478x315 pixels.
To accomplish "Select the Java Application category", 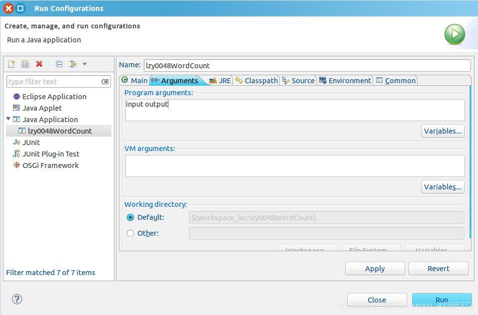I will [50, 120].
